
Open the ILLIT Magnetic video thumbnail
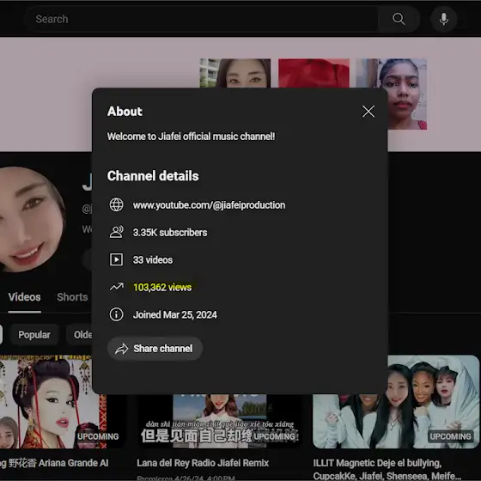pyautogui.click(x=396, y=402)
